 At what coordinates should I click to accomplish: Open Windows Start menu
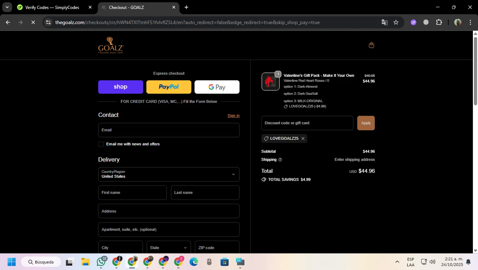point(11,262)
